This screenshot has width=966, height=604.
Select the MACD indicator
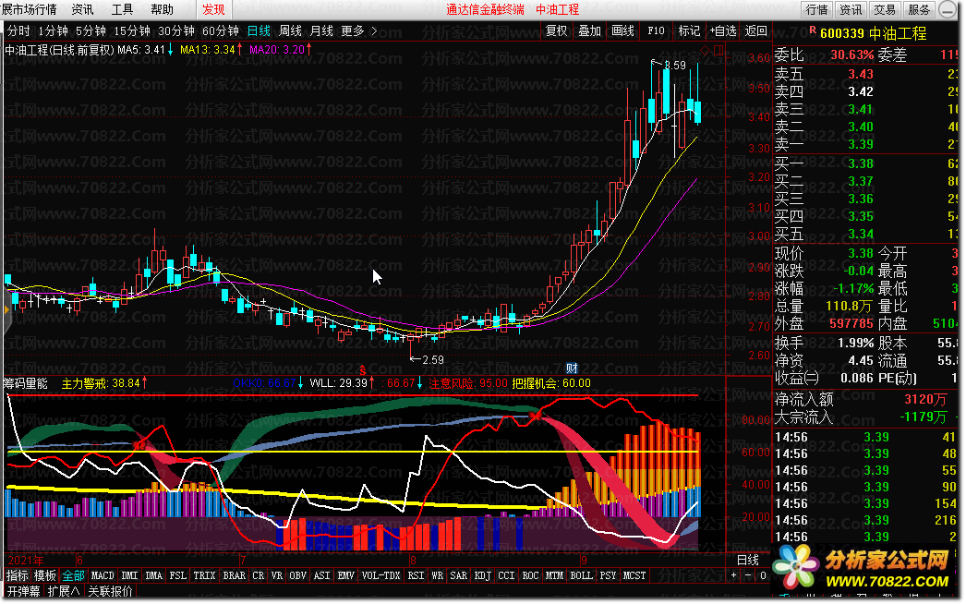coord(103,575)
